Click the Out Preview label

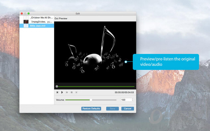pos(61,19)
